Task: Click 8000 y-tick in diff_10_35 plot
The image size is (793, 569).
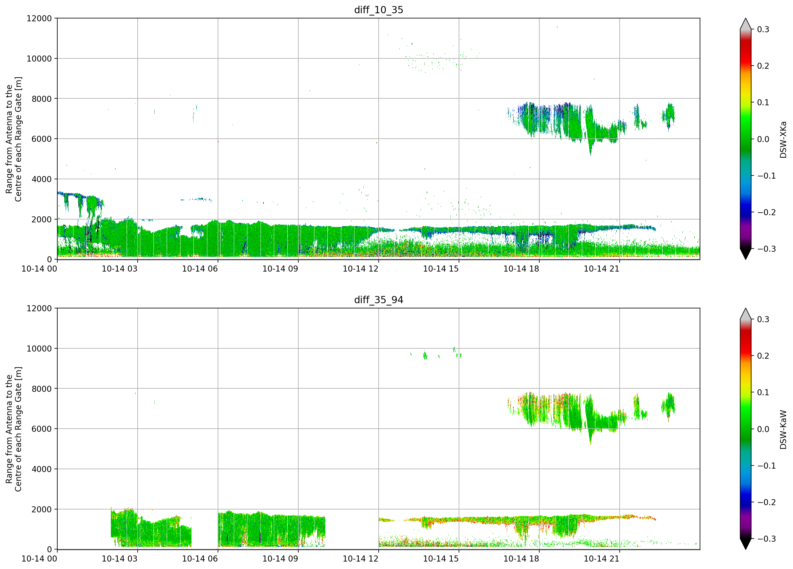Action: click(41, 99)
